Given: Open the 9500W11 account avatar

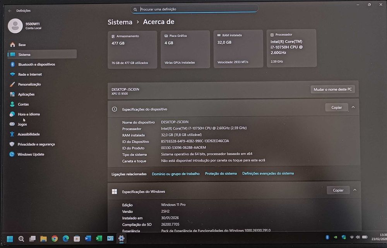Looking at the screenshot, I should (x=15, y=25).
